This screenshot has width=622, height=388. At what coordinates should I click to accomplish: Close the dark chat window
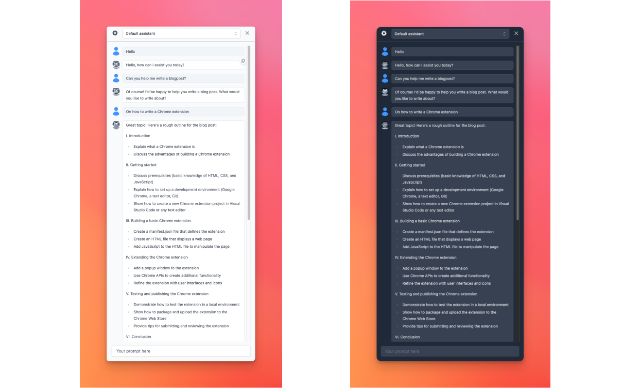(x=516, y=33)
